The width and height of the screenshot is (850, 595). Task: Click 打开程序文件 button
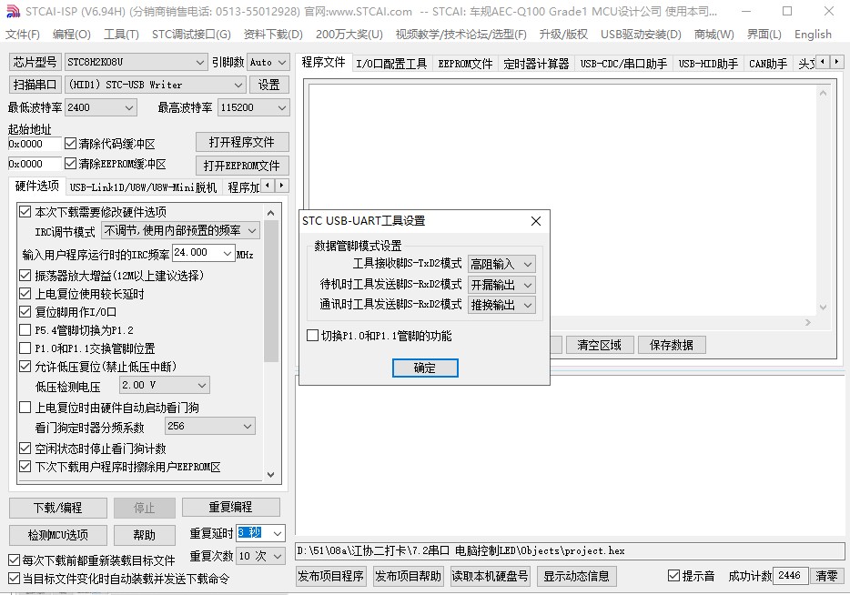pyautogui.click(x=242, y=142)
